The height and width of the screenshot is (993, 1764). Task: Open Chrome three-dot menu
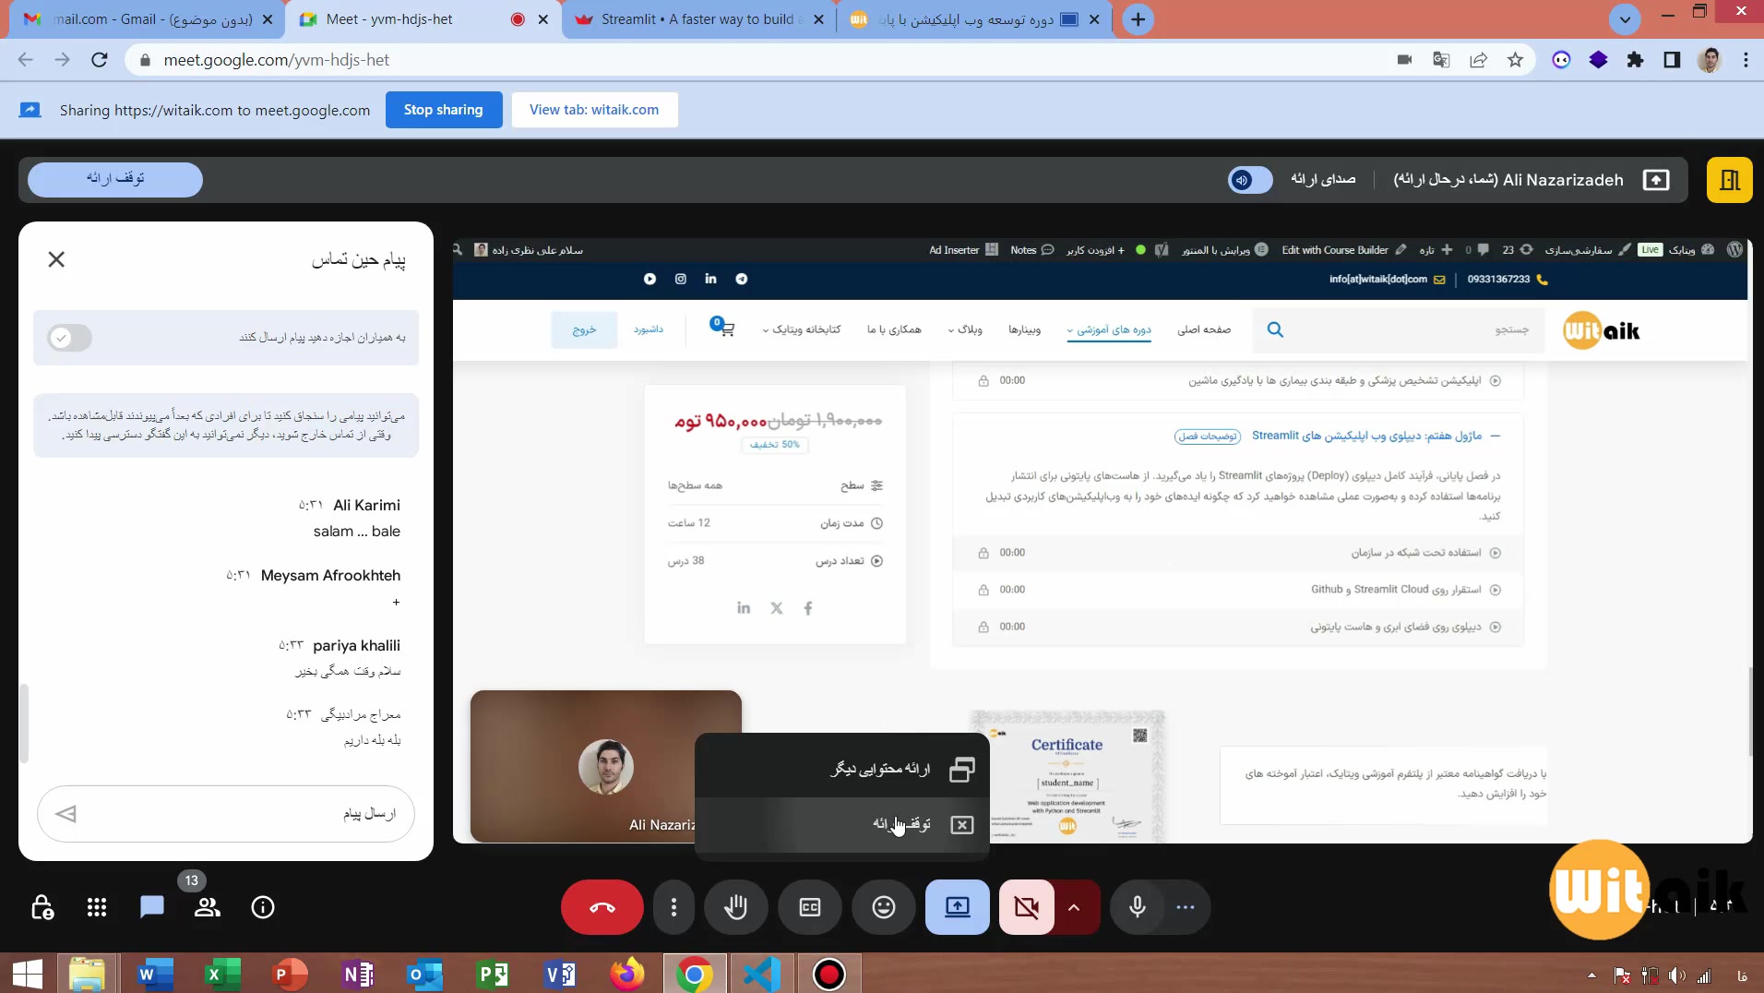1746,60
